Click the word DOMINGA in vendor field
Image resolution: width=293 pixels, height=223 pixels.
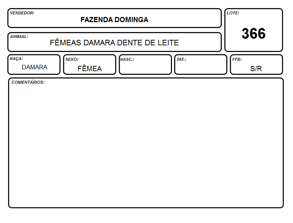coord(131,20)
